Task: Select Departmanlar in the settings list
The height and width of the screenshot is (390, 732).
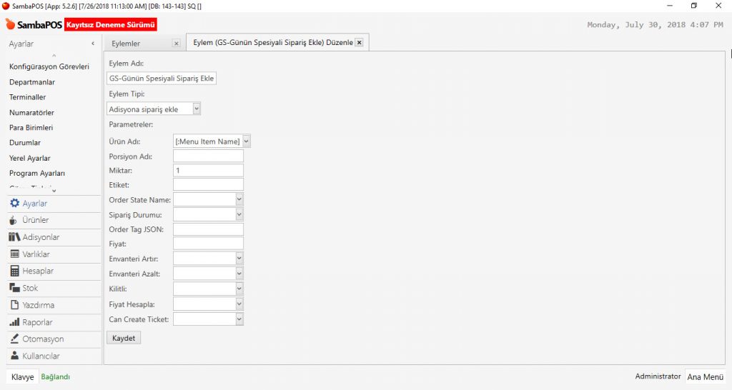Action: tap(32, 82)
